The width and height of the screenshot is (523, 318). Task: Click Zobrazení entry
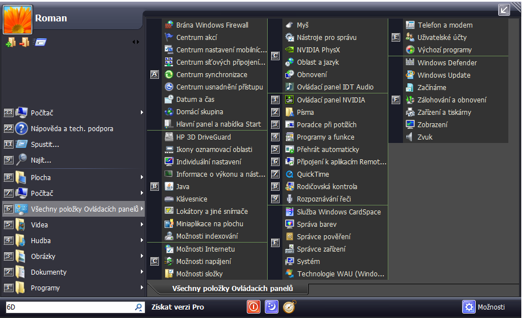455,124
